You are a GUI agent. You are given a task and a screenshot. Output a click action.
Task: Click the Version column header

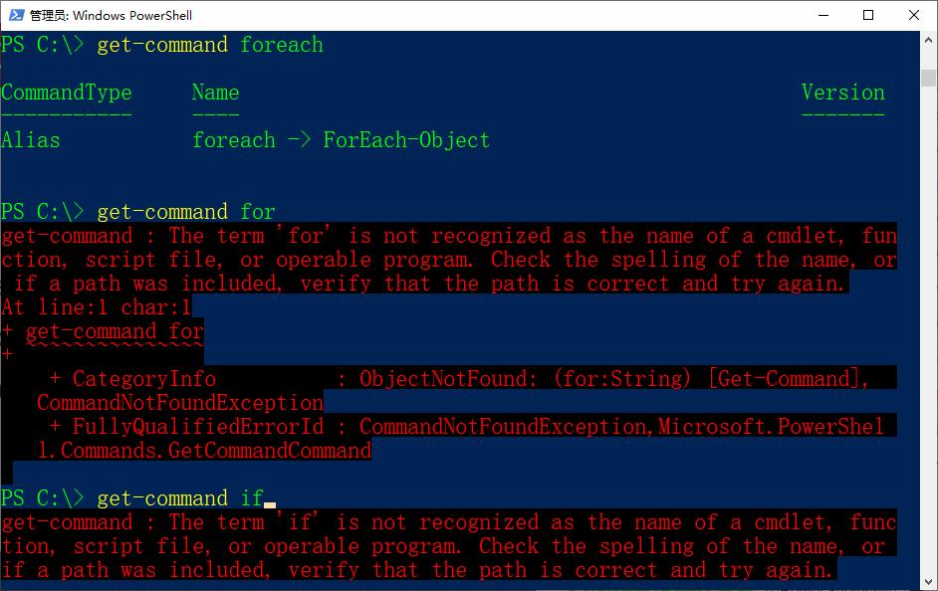coord(842,93)
